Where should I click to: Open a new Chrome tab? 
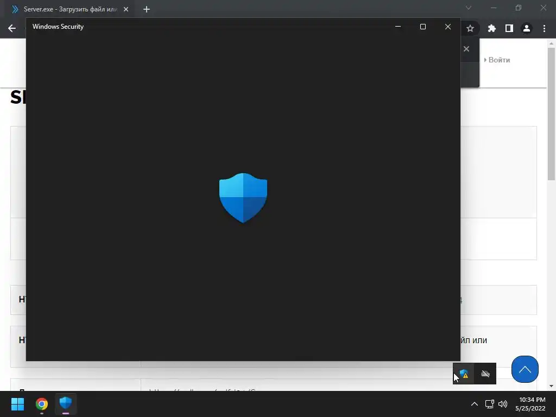click(147, 9)
